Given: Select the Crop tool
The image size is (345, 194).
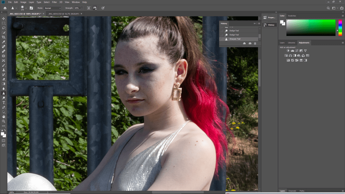Looking at the screenshot, I should [x=4, y=37].
